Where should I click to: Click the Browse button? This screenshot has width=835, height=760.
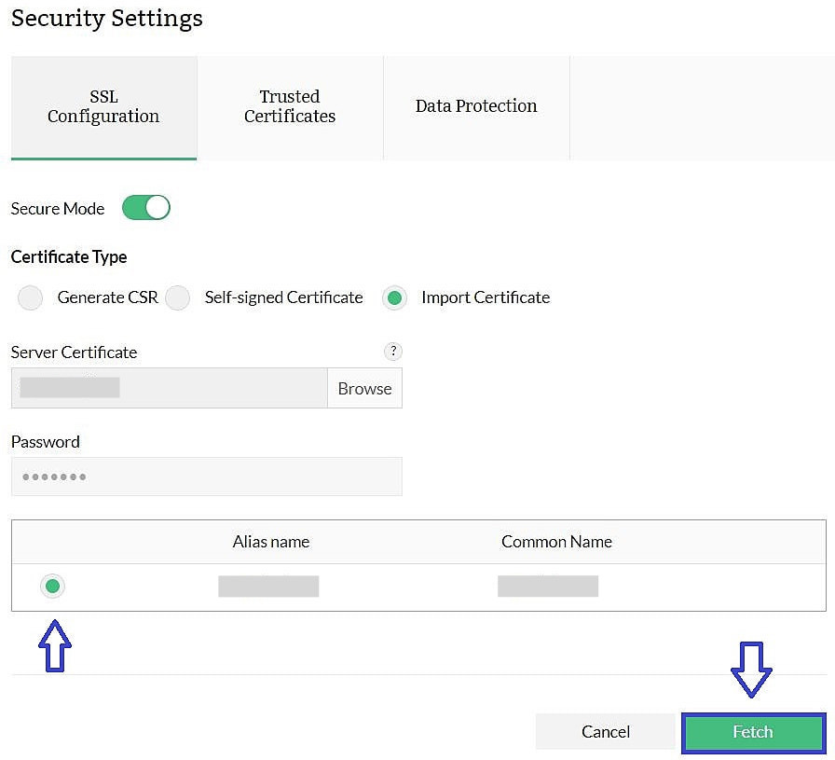(x=364, y=388)
